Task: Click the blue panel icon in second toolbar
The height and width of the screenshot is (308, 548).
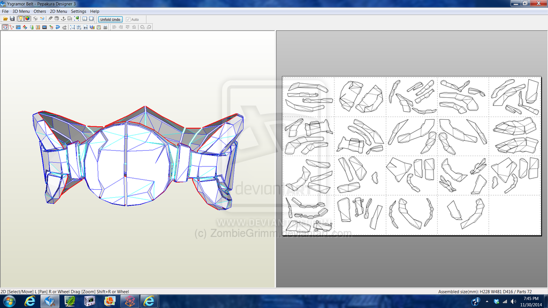Action: pyautogui.click(x=18, y=27)
